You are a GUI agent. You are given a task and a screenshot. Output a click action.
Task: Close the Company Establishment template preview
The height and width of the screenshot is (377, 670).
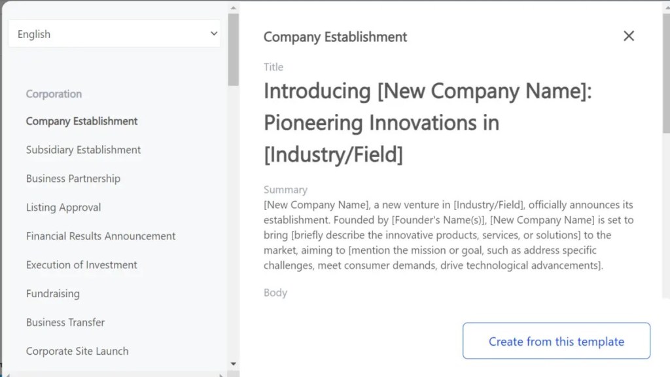629,36
